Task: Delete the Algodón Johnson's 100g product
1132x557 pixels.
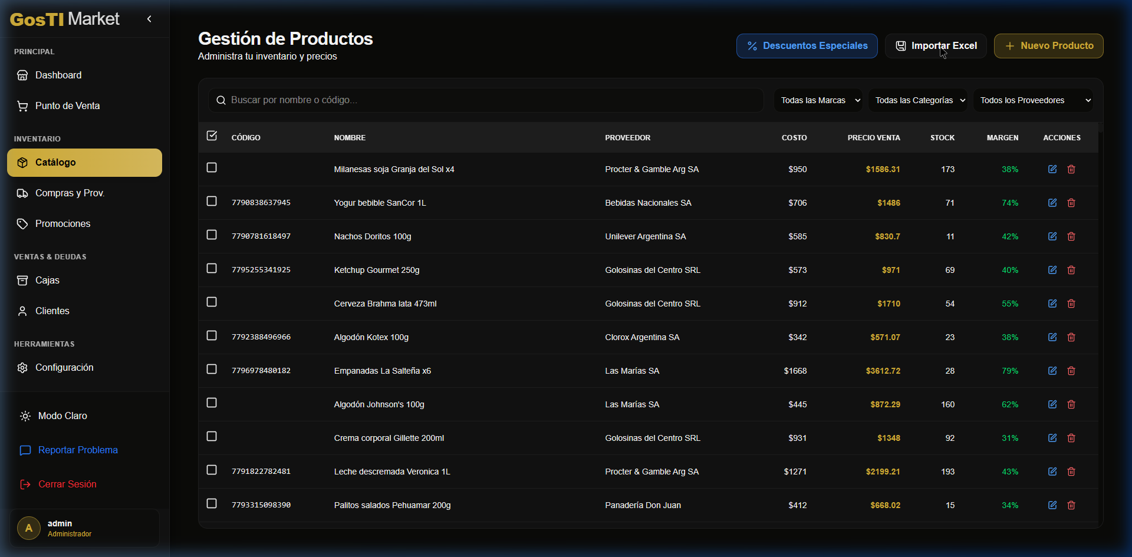Action: click(x=1071, y=404)
